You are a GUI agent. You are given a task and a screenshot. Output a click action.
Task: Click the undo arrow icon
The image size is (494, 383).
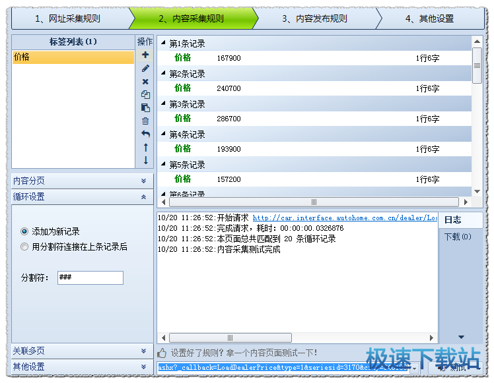(145, 134)
